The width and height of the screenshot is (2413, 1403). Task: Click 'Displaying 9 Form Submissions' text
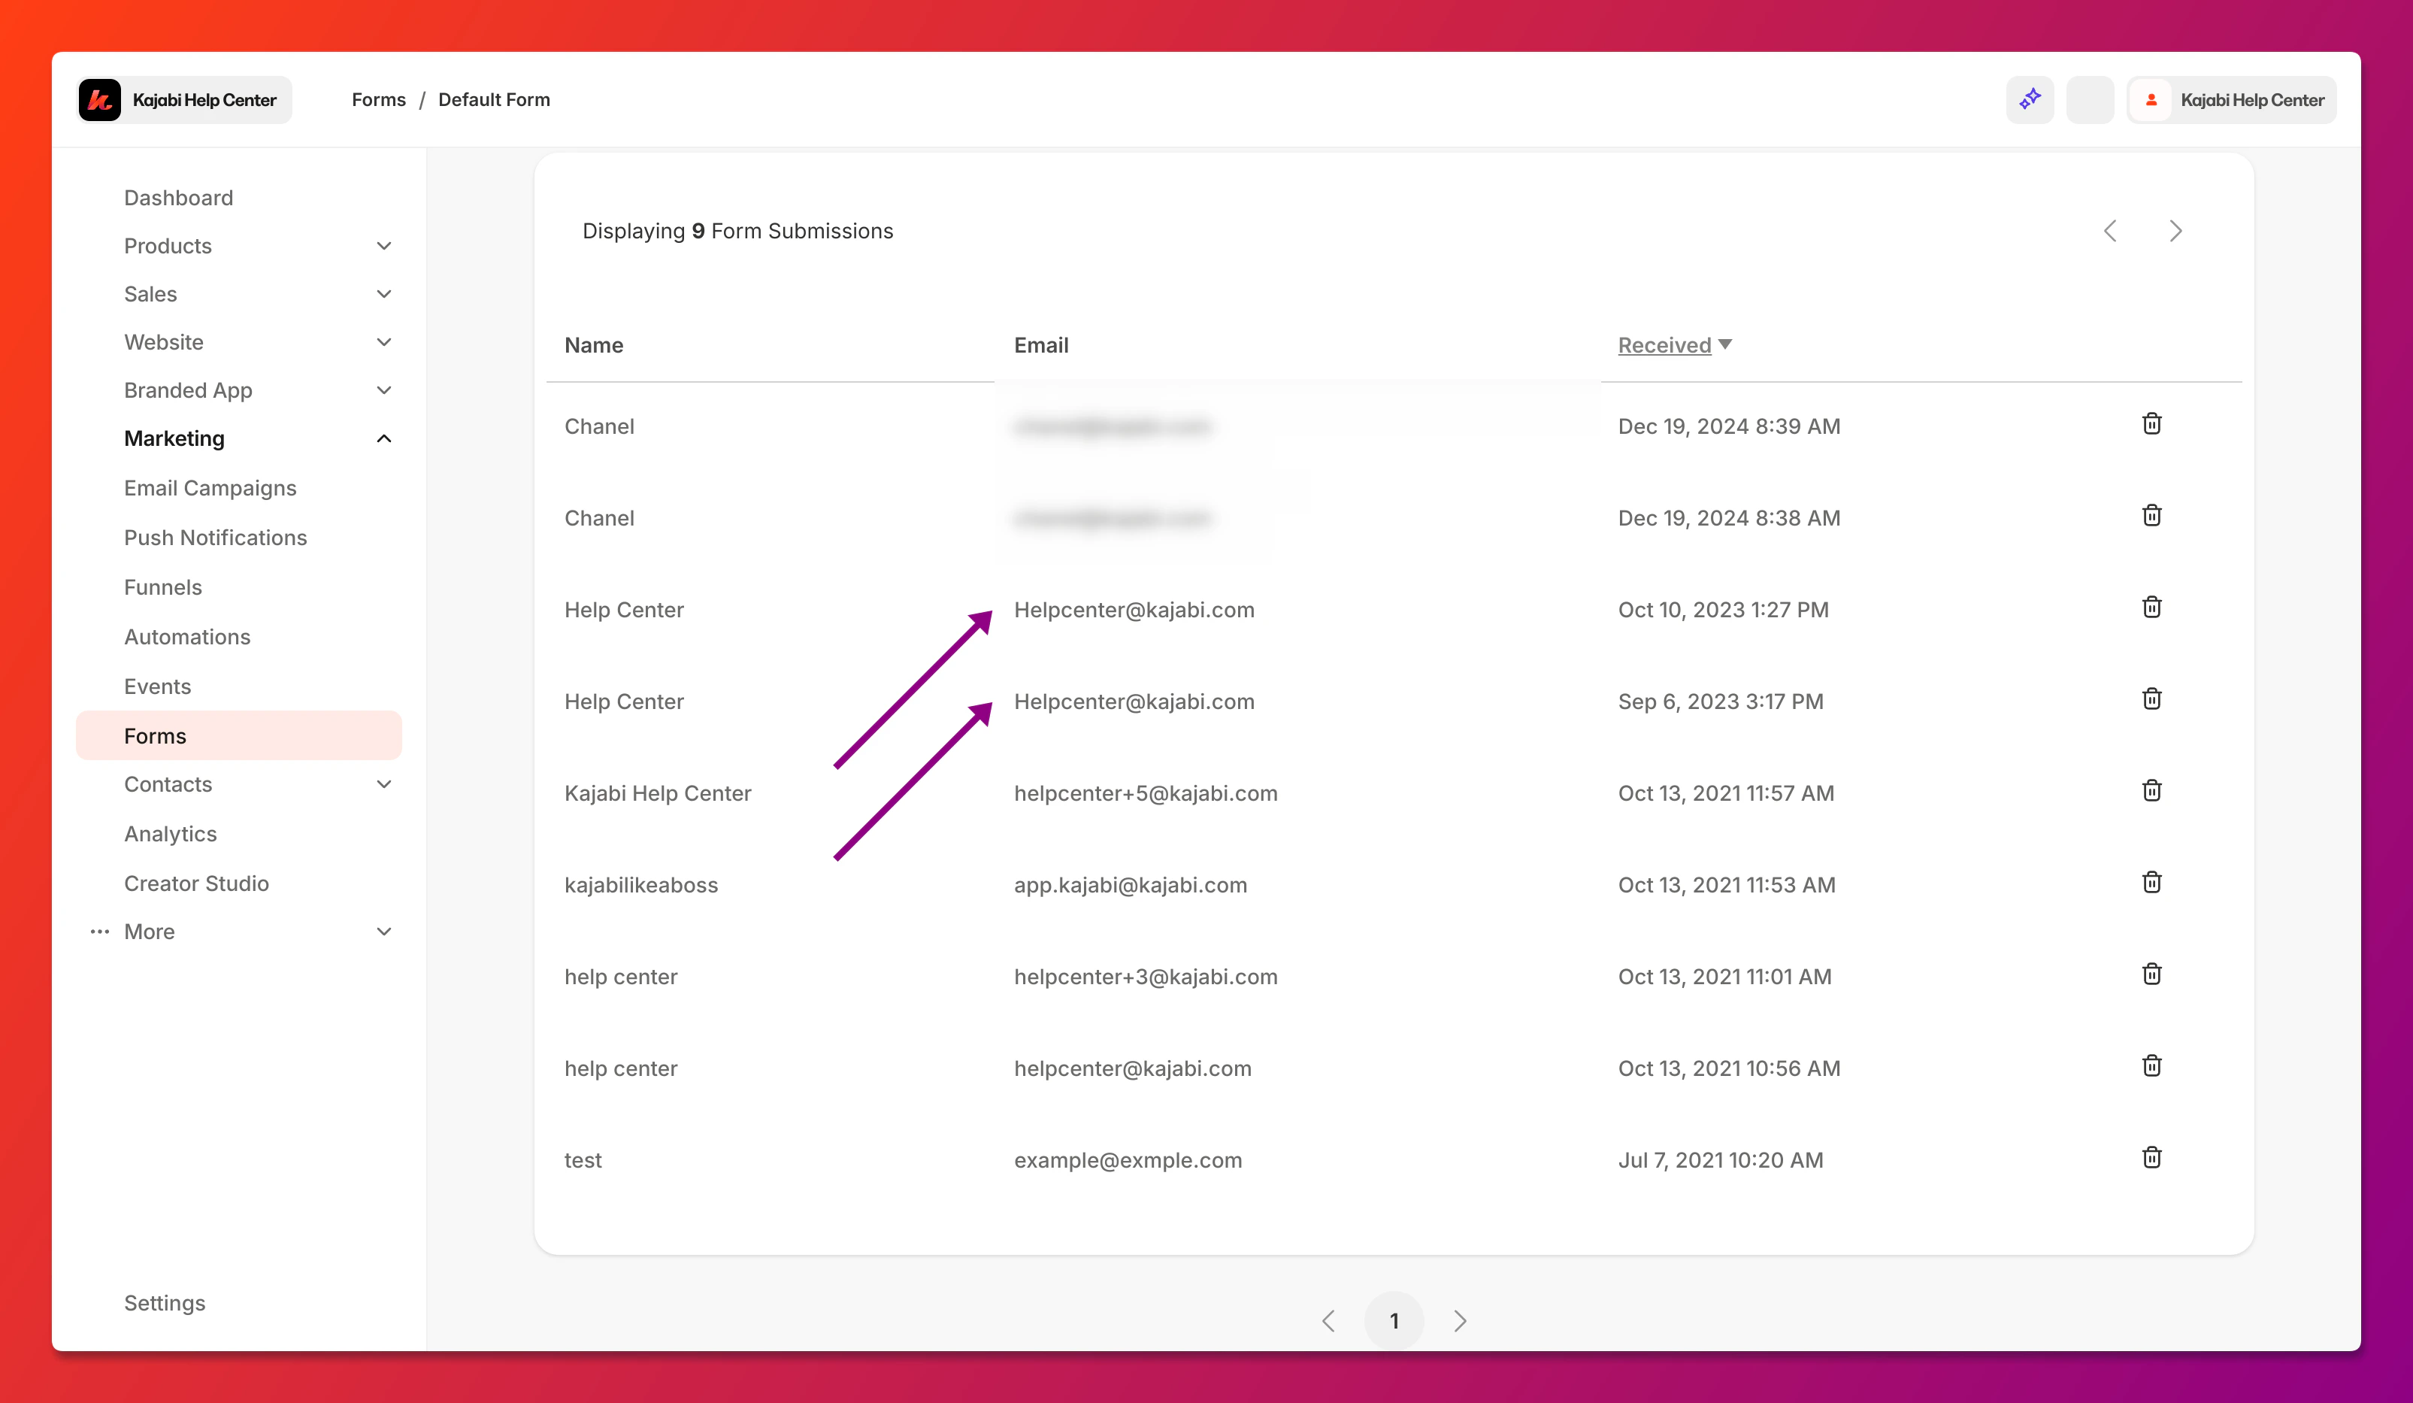(x=737, y=231)
